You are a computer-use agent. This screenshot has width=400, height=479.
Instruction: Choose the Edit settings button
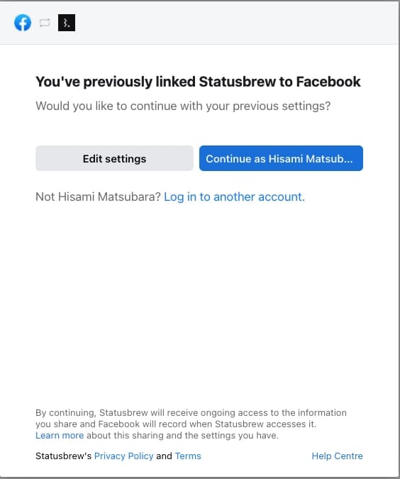pyautogui.click(x=114, y=158)
